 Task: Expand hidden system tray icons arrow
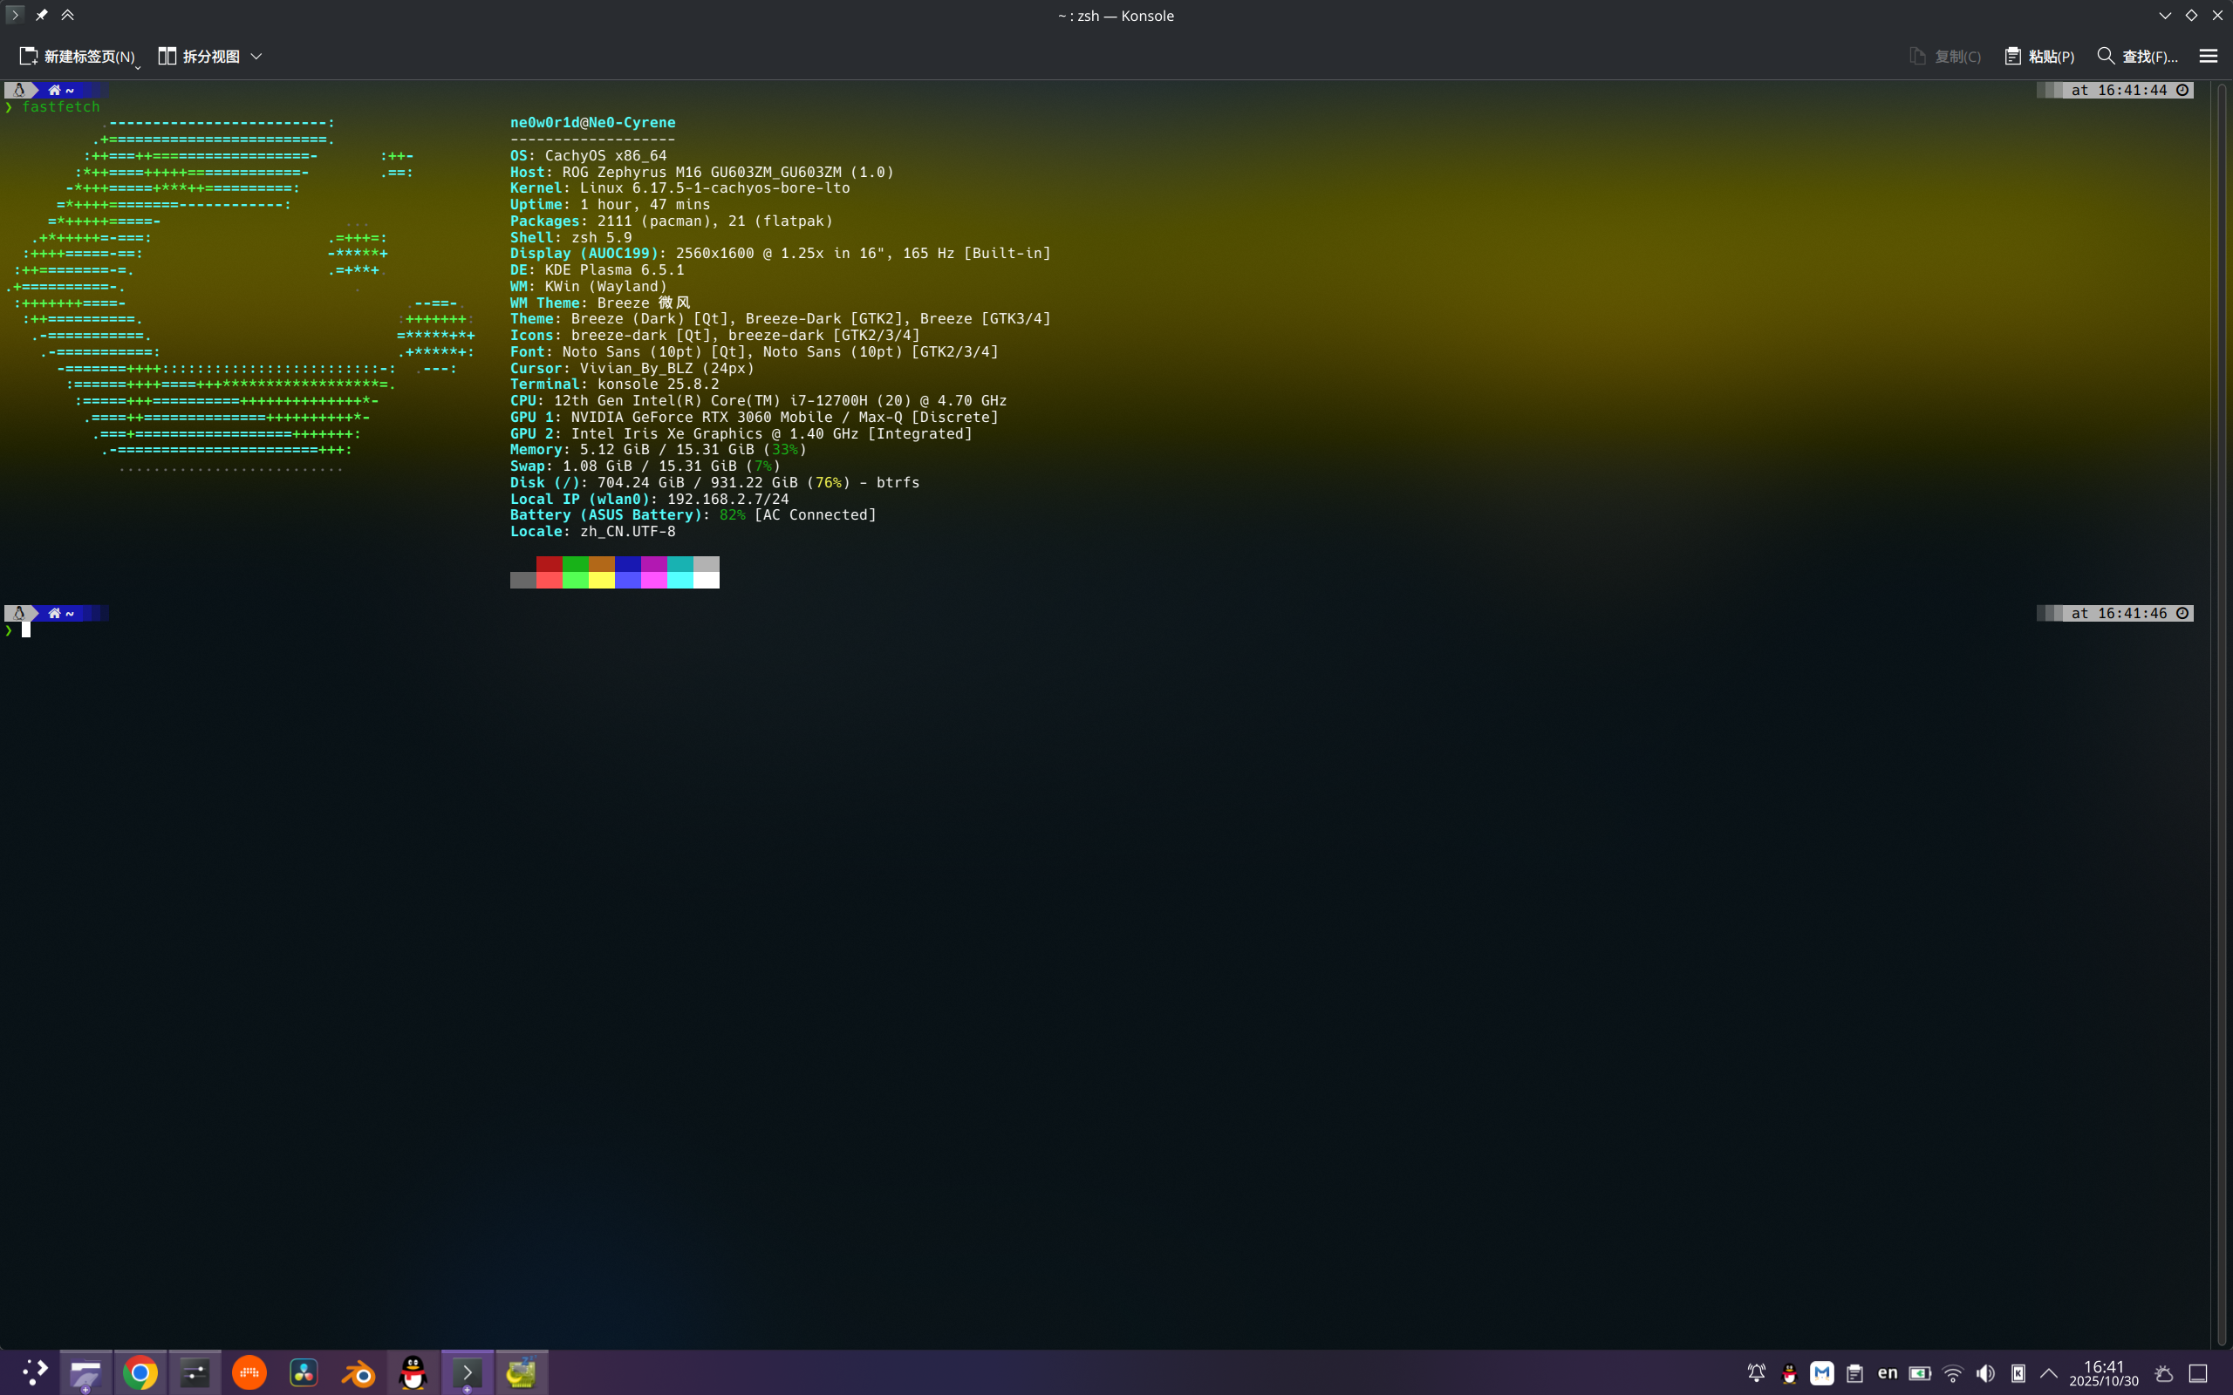pyautogui.click(x=2049, y=1373)
